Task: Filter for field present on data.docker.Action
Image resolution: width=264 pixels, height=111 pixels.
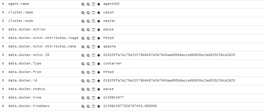Action: pos(99,30)
